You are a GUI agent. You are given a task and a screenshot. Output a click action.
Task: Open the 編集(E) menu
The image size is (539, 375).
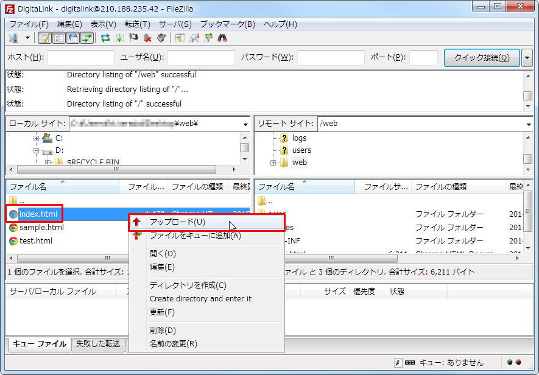coord(69,24)
